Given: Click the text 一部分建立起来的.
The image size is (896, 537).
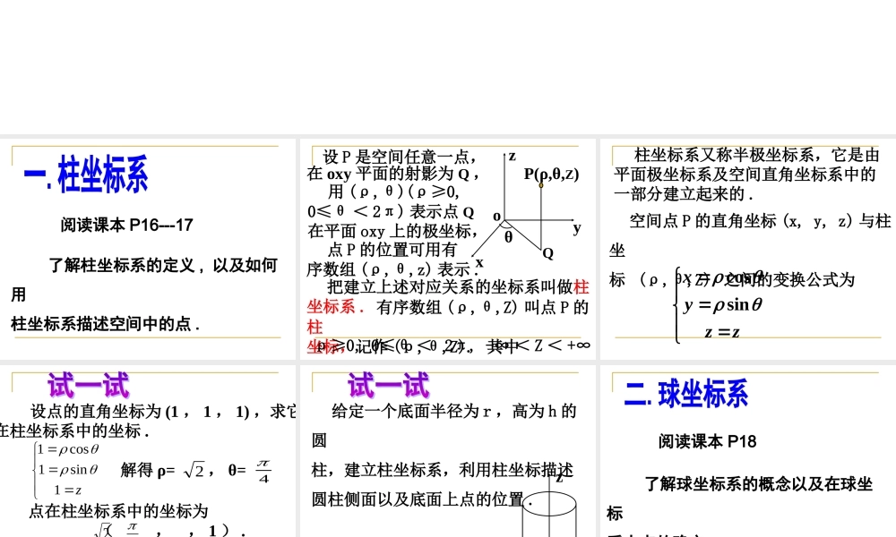Looking at the screenshot, I should pos(684,194).
